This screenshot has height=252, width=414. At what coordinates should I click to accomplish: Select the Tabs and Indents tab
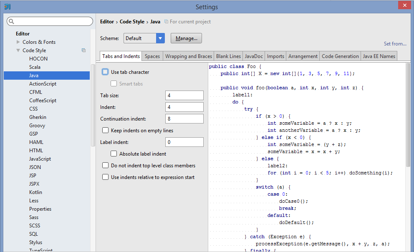click(121, 56)
